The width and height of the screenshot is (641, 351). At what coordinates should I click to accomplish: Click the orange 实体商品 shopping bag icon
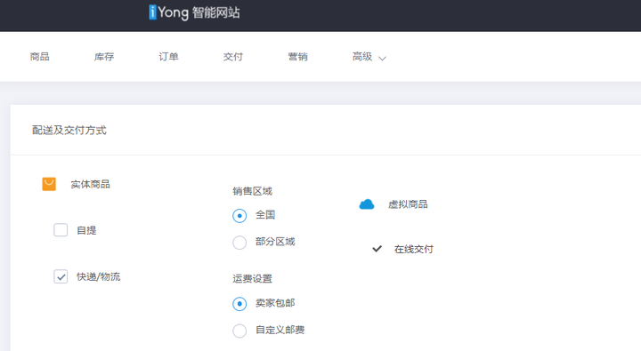coord(49,184)
